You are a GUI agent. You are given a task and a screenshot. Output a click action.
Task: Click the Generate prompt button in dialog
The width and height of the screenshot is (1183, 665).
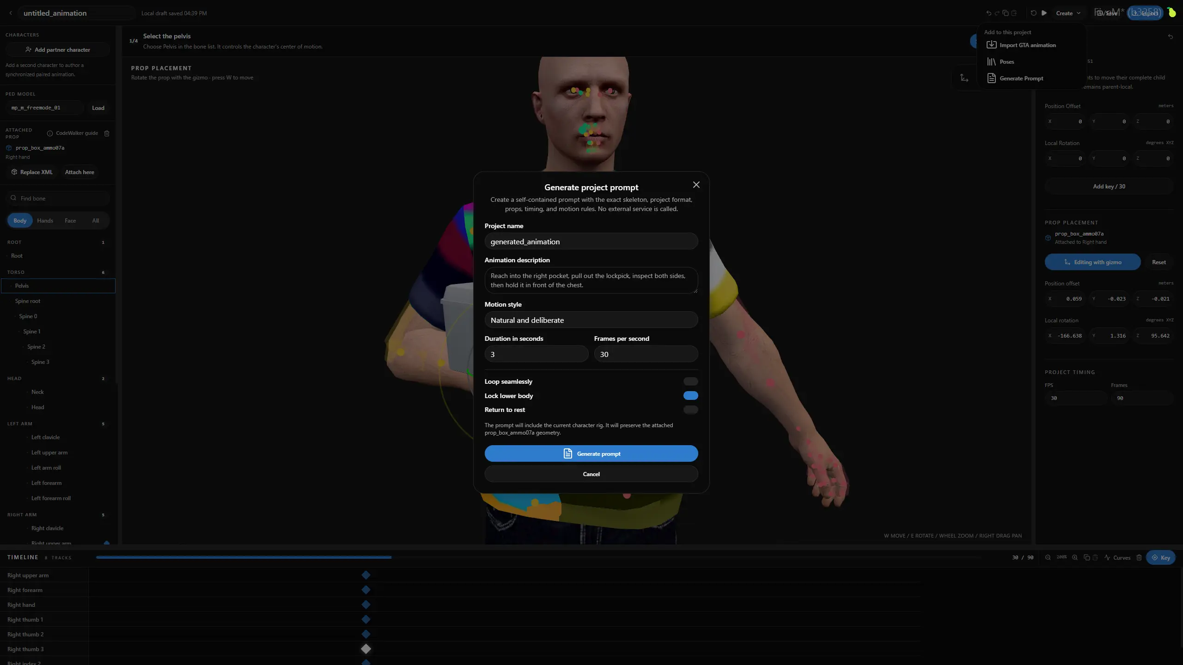point(591,453)
